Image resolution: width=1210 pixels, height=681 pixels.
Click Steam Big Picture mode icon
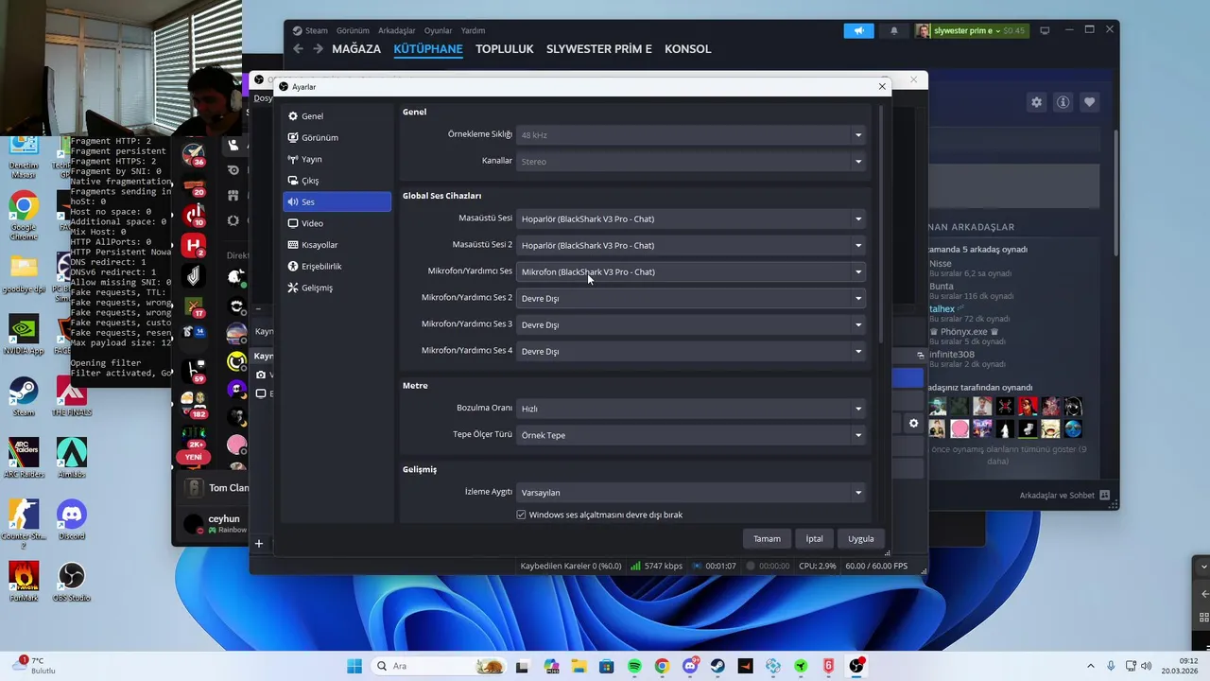(x=1045, y=30)
